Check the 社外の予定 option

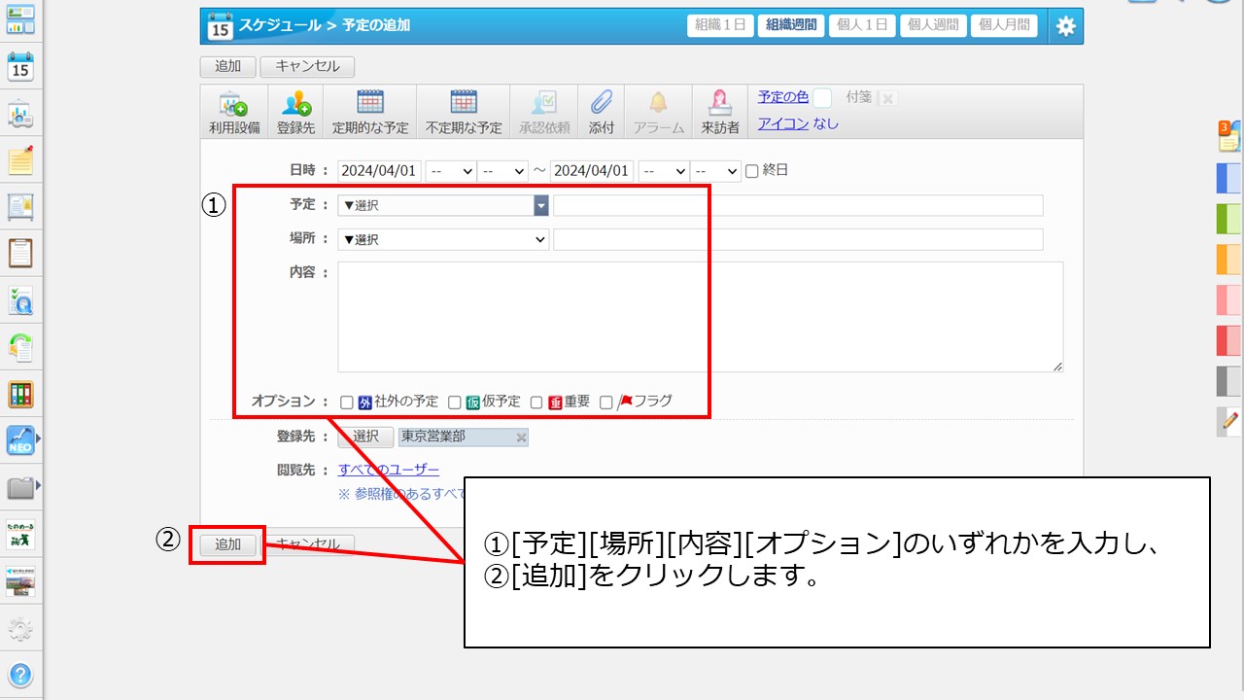tap(347, 402)
